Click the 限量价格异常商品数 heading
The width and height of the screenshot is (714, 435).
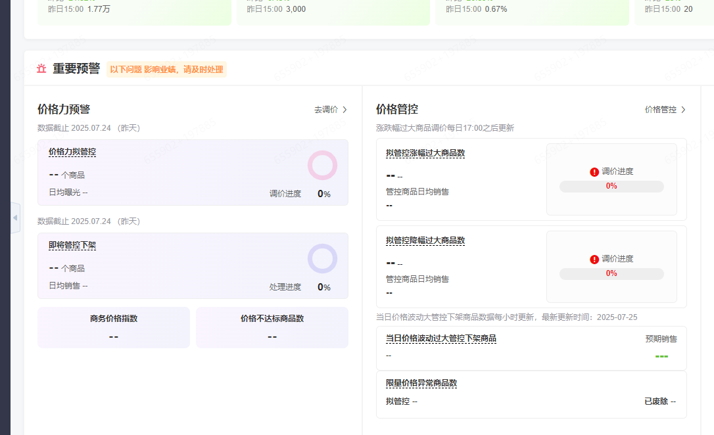click(421, 383)
